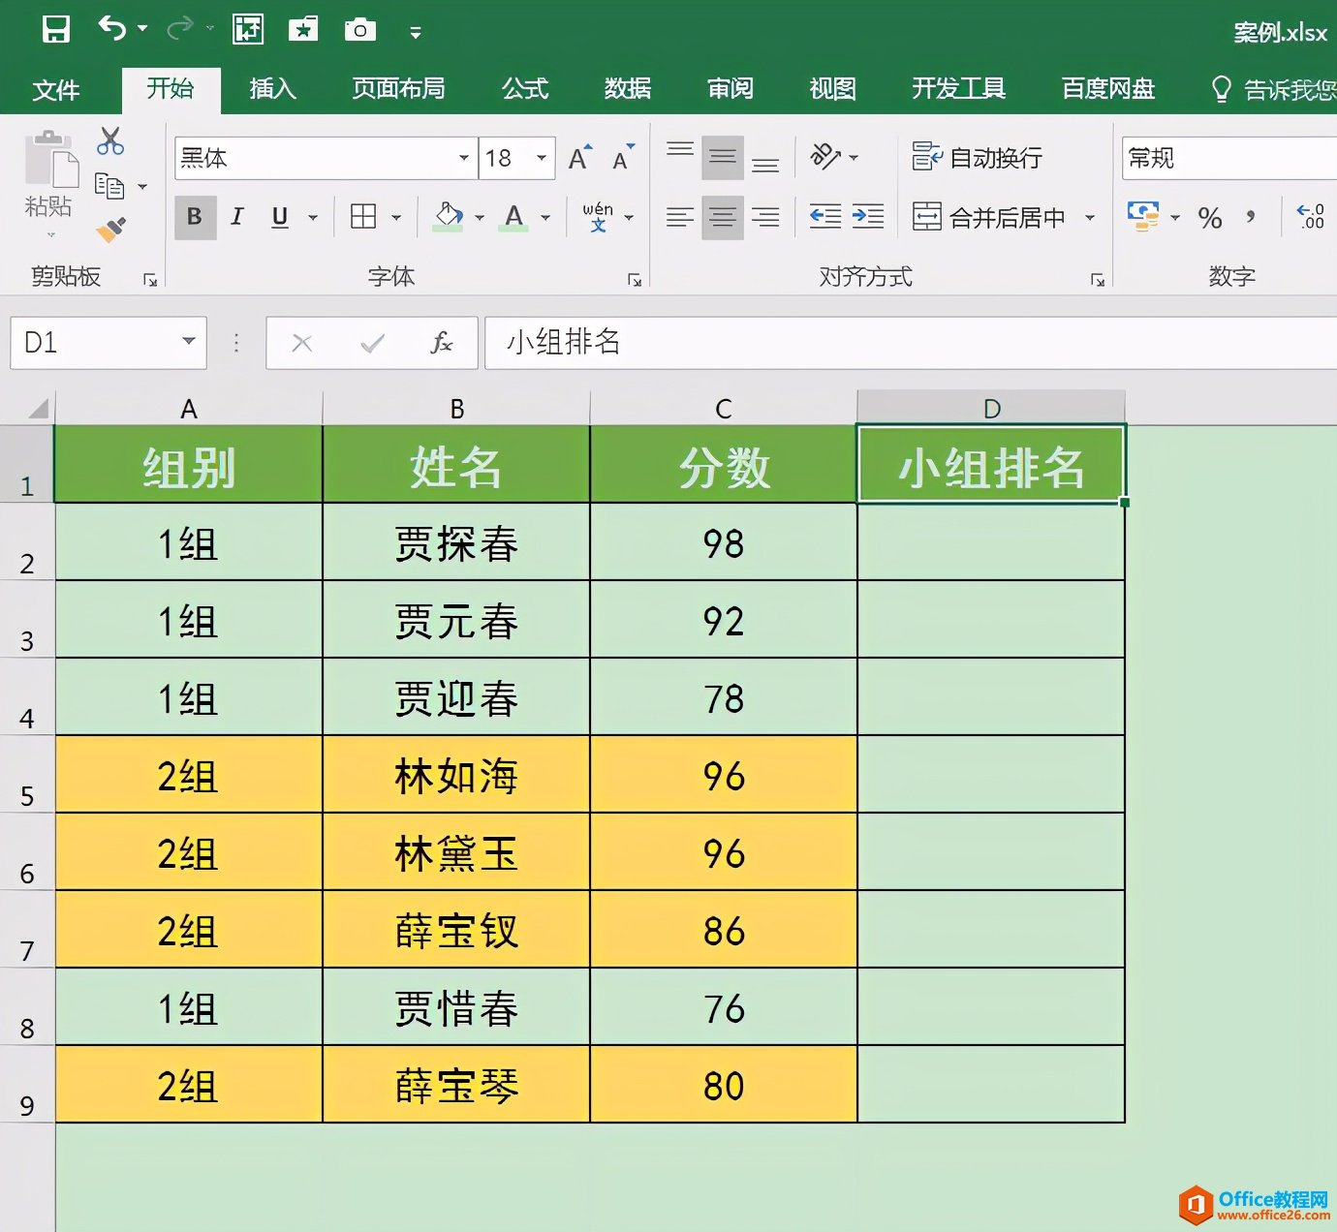Switch to the 插入 tab
Screen dimensions: 1337x1232
click(272, 89)
